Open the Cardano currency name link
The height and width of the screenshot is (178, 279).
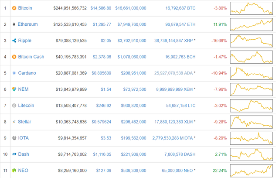(x=27, y=73)
